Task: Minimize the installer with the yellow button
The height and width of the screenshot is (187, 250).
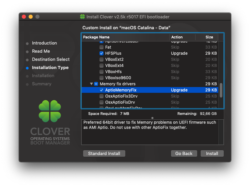Action: [x=31, y=17]
